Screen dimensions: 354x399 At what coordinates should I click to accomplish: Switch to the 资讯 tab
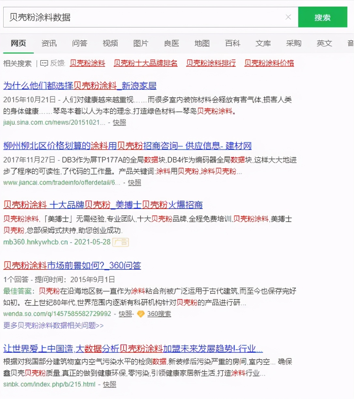click(x=49, y=43)
